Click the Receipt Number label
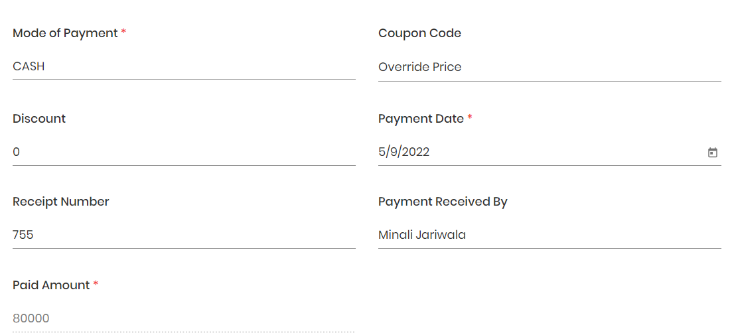Image resolution: width=732 pixels, height=335 pixels. [60, 202]
